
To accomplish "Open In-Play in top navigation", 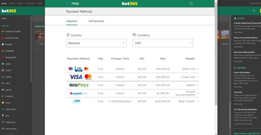I will [x=12, y=3].
